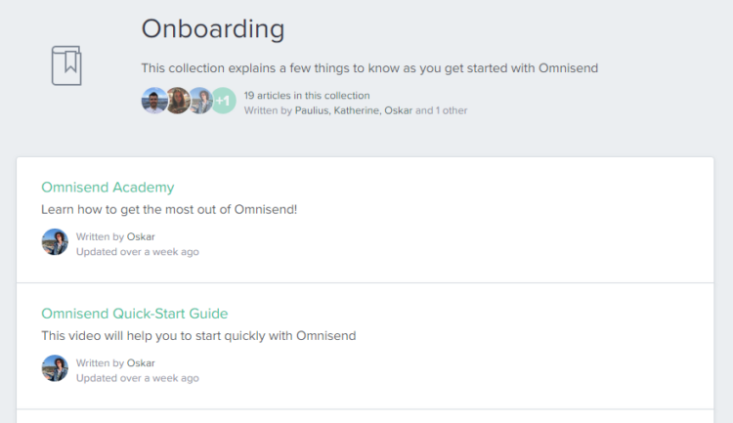Click Oskar's avatar under Omnisend Academy
This screenshot has height=423, width=733.
click(55, 241)
